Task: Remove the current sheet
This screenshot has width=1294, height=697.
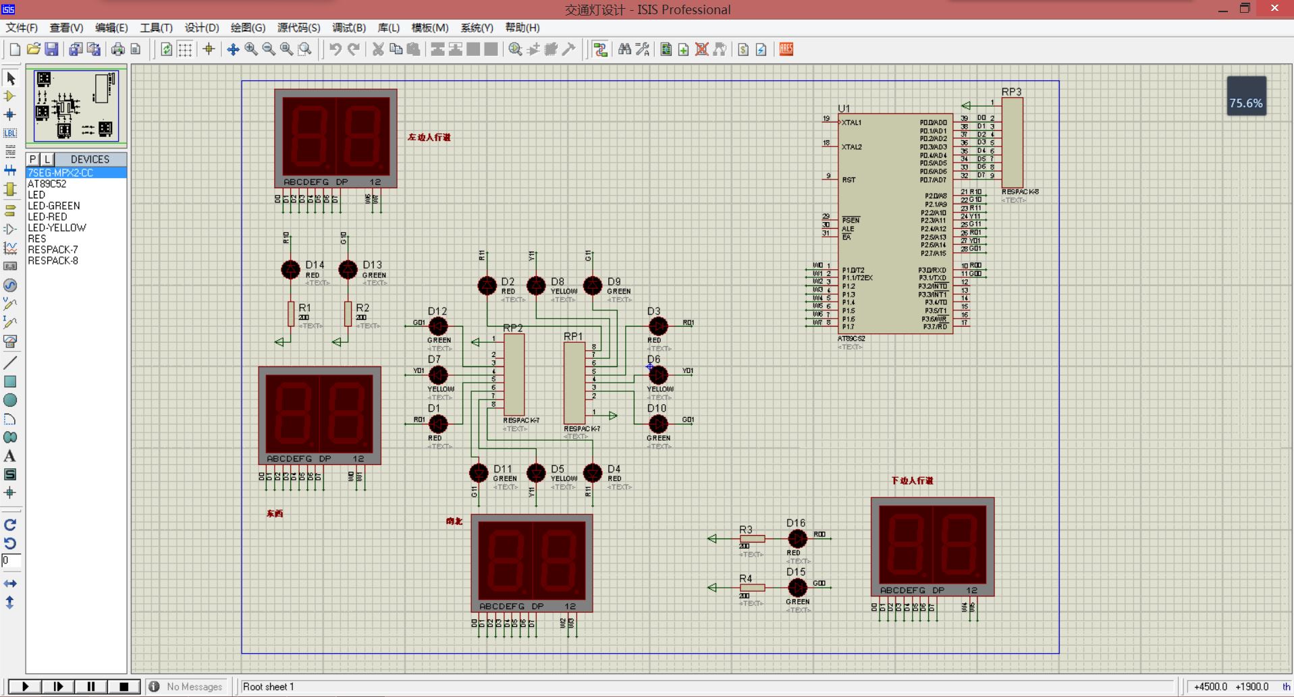Action: pos(702,49)
